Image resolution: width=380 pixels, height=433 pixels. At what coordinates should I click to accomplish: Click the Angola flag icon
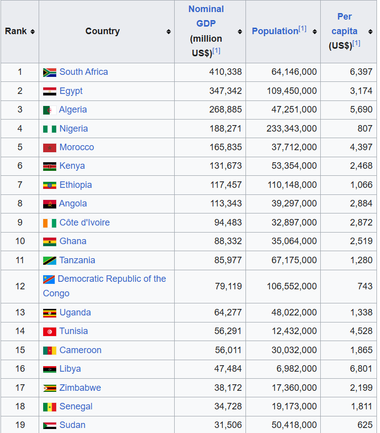(50, 204)
